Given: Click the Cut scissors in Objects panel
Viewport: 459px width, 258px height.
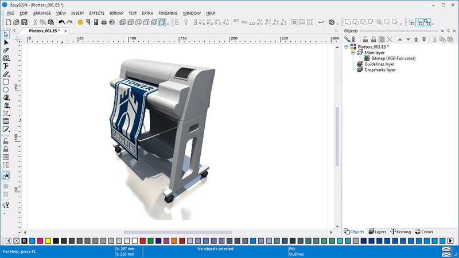Looking at the screenshot, I should coord(435,40).
